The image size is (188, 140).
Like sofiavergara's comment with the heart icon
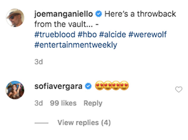point(179,89)
